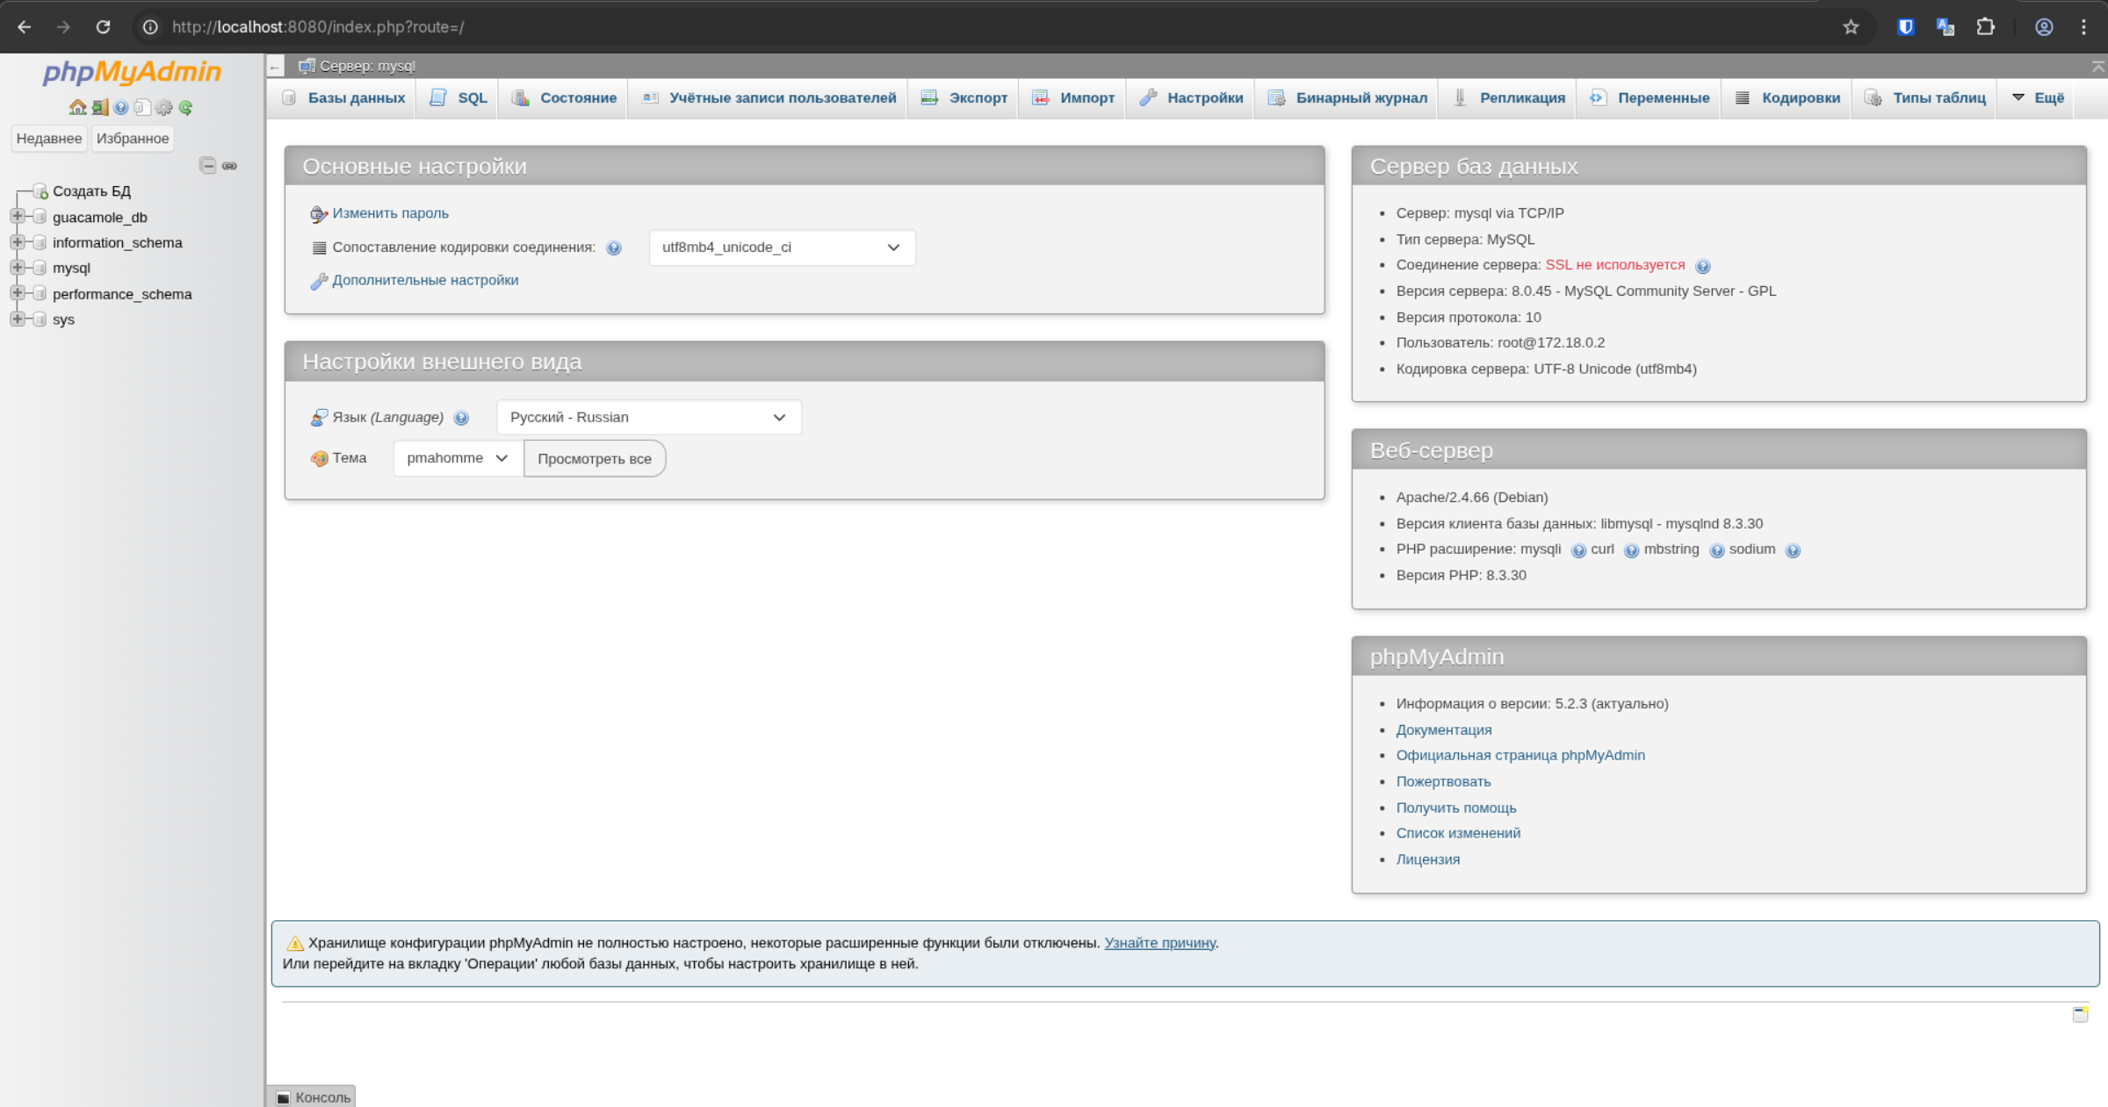Expand the guacamole_db database tree

[16, 217]
